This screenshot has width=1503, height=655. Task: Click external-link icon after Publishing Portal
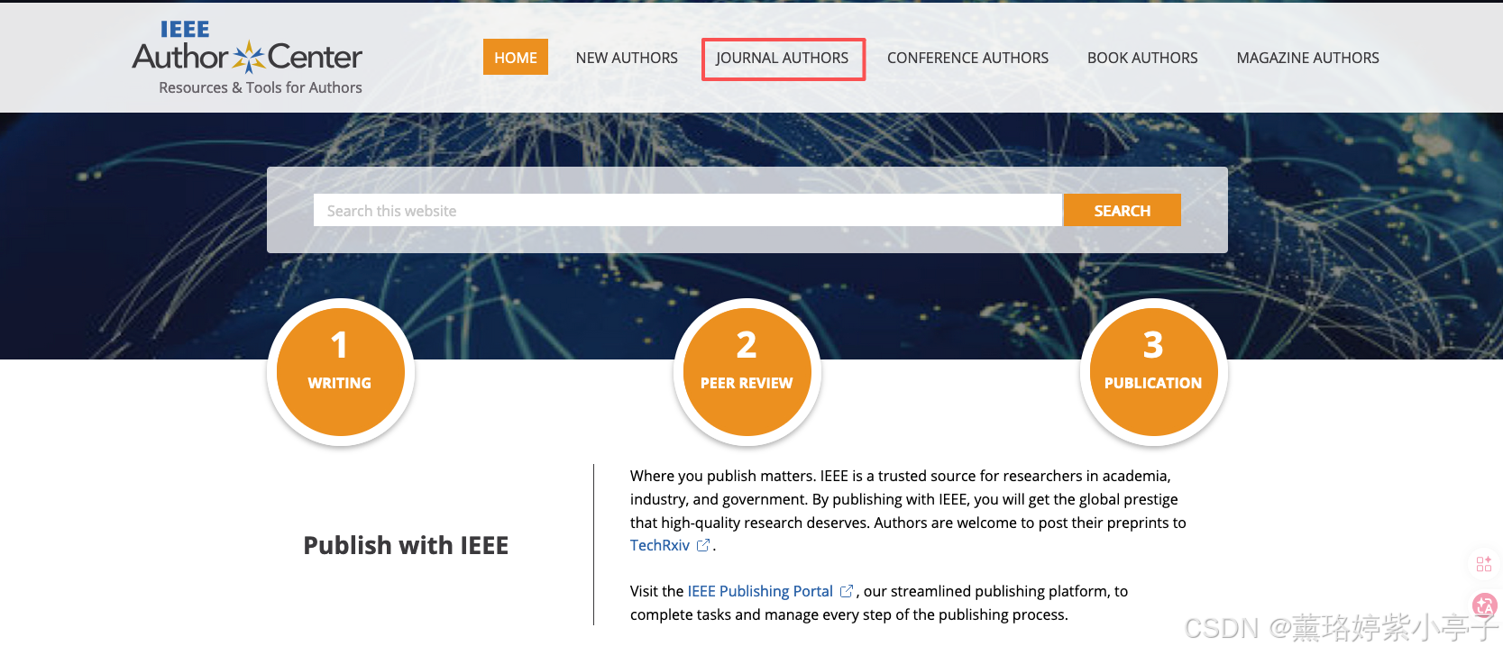pyautogui.click(x=847, y=591)
